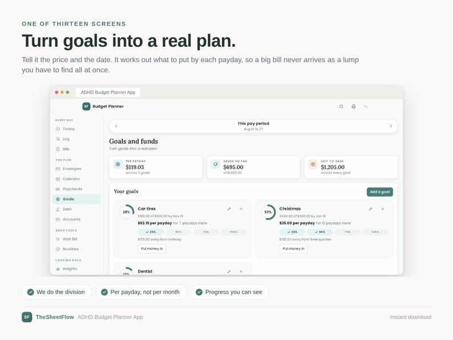This screenshot has height=340, width=453.
Task: Open Envelopes in the sidebar
Action: click(76, 169)
